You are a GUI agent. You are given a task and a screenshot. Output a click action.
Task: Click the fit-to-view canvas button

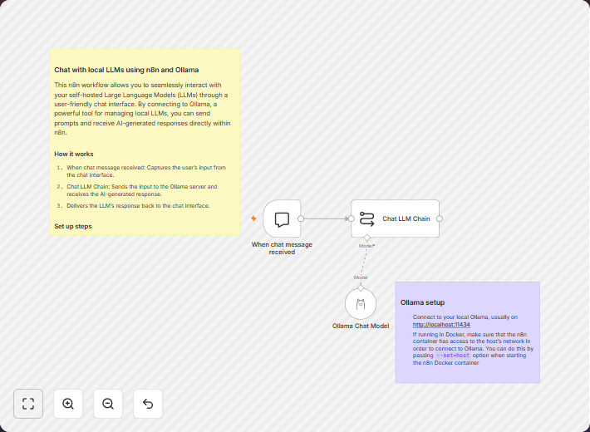28,404
